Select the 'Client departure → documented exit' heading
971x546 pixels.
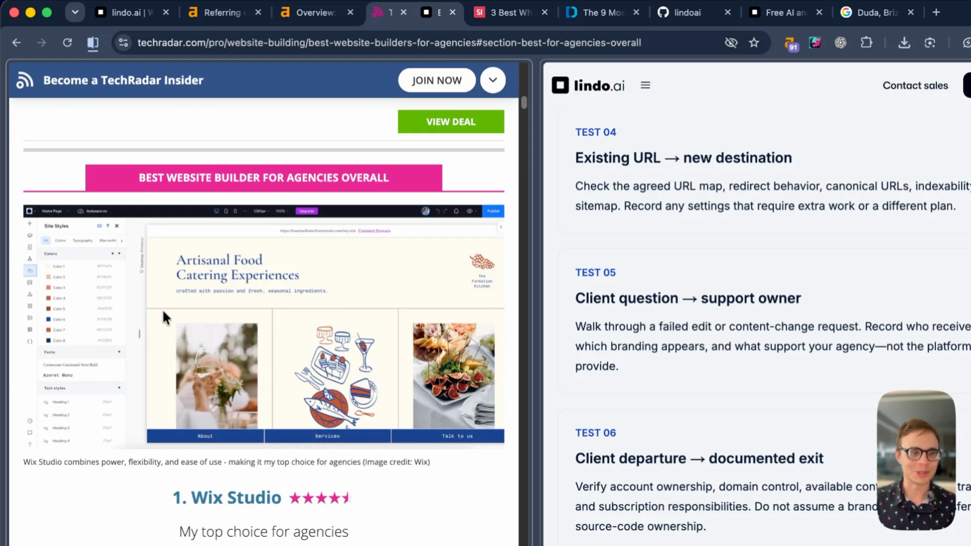click(x=699, y=459)
